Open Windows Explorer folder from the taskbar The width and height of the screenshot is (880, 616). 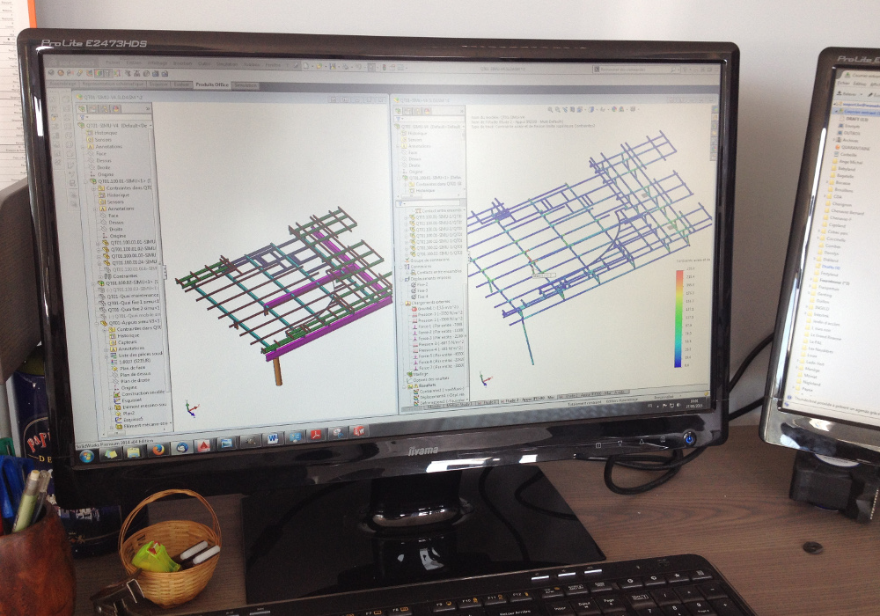click(133, 451)
